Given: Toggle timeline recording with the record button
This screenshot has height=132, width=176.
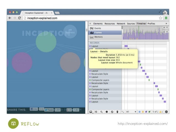Looking at the screenshot, I should pos(107,112).
